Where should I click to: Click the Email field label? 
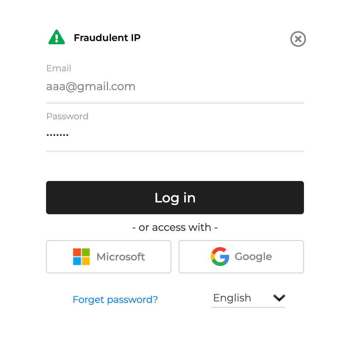click(x=59, y=68)
